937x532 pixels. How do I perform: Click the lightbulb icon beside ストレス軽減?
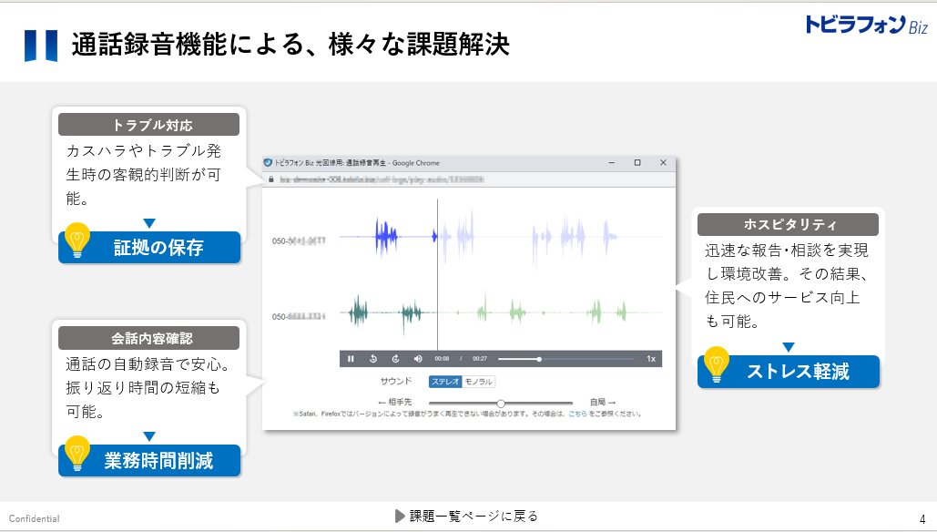[718, 366]
